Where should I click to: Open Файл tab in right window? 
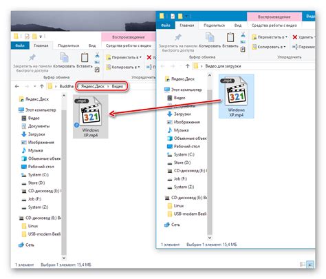tap(166, 25)
